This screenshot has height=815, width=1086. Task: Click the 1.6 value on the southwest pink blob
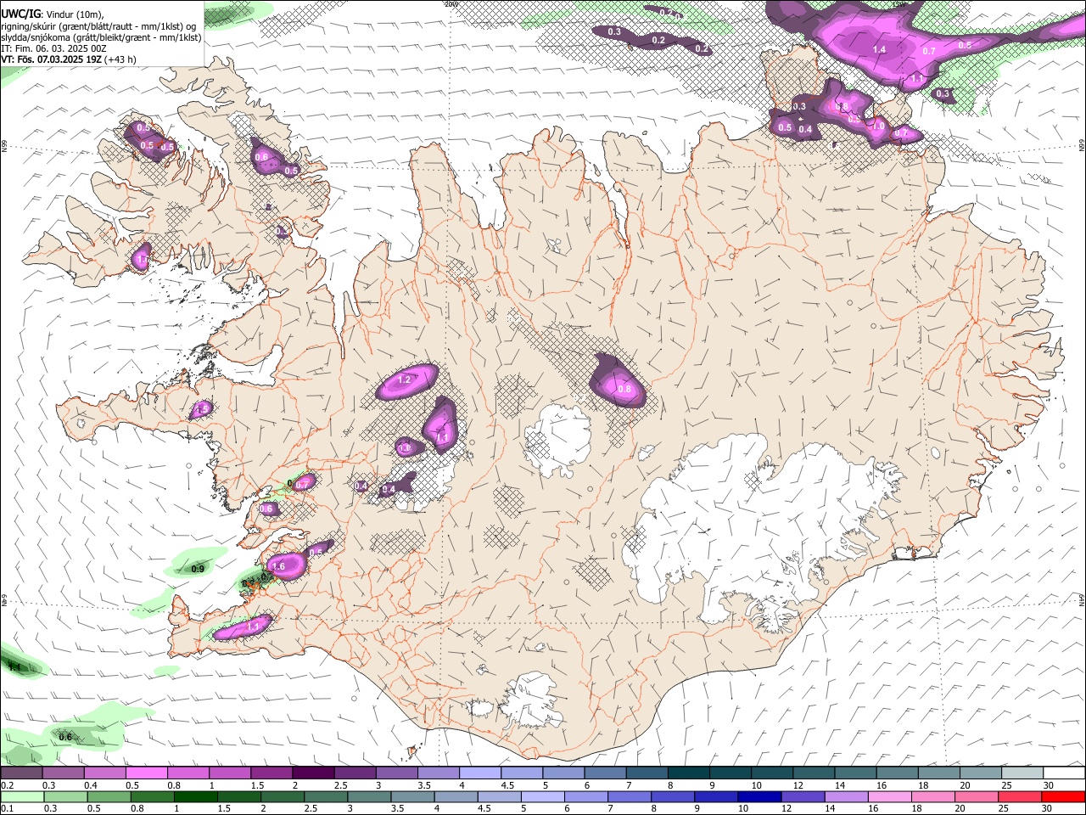pyautogui.click(x=278, y=566)
